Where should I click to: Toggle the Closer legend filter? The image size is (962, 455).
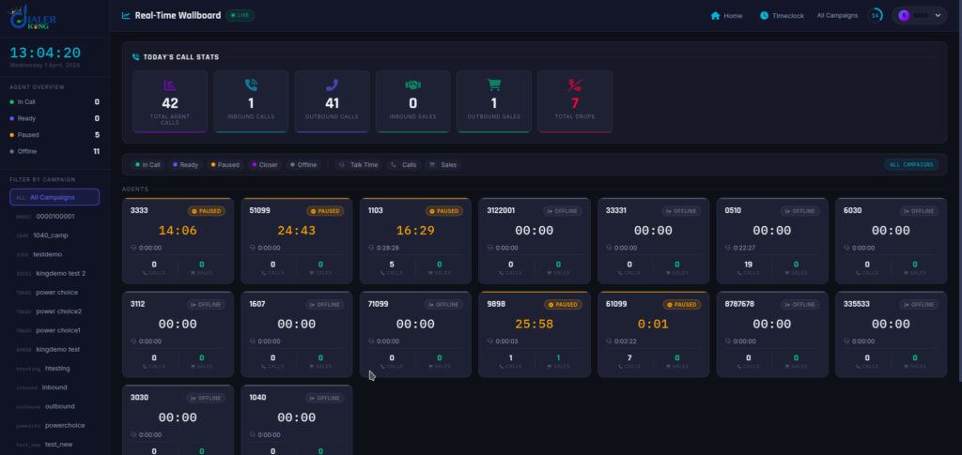point(265,165)
